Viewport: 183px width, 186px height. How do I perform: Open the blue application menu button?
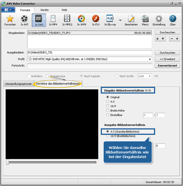pos(8,10)
